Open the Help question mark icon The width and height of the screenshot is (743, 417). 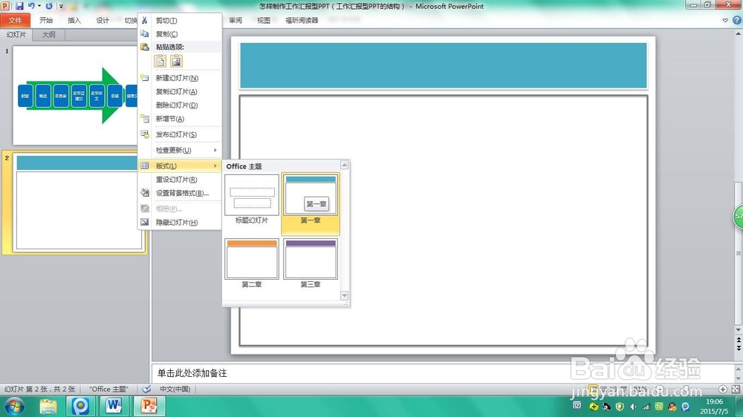(x=737, y=20)
